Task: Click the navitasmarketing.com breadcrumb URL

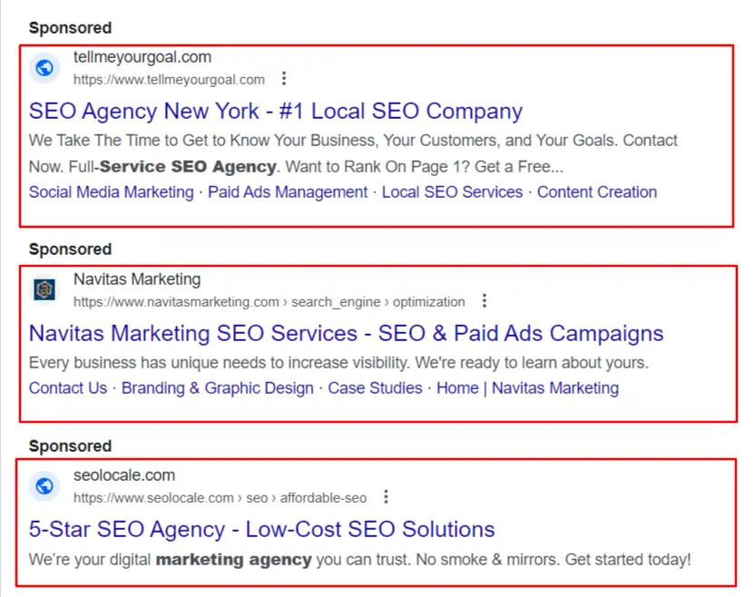Action: pyautogui.click(x=269, y=302)
